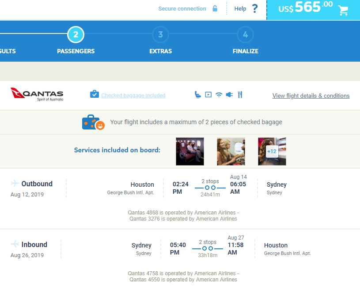Click the checked baggage shield icon
This screenshot has width=360, height=288.
pos(95,94)
